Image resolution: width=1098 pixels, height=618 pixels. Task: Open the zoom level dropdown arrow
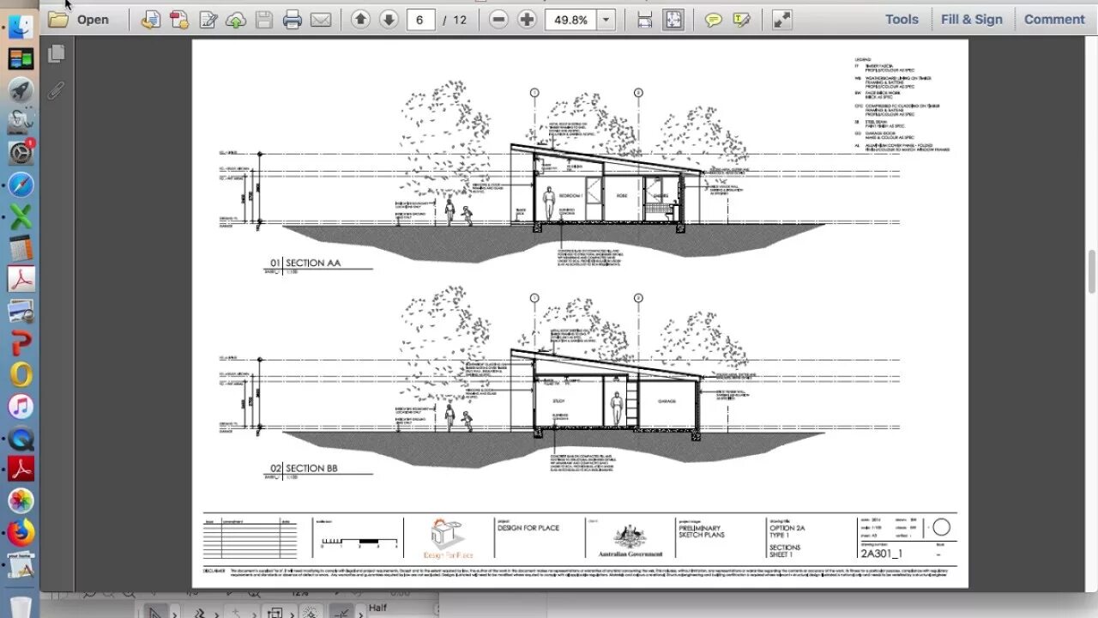coord(606,19)
